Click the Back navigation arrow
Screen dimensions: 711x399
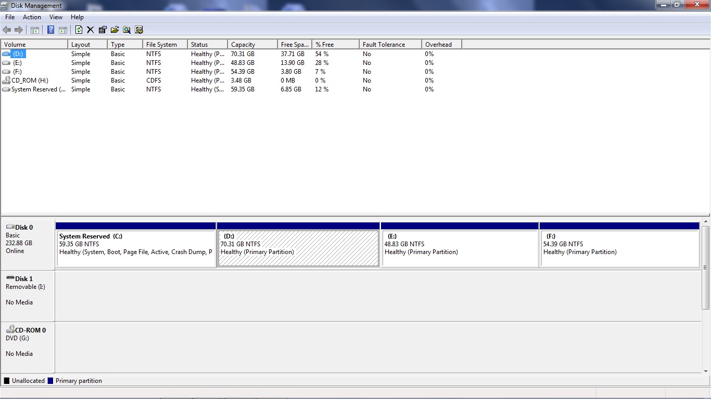pyautogui.click(x=7, y=30)
